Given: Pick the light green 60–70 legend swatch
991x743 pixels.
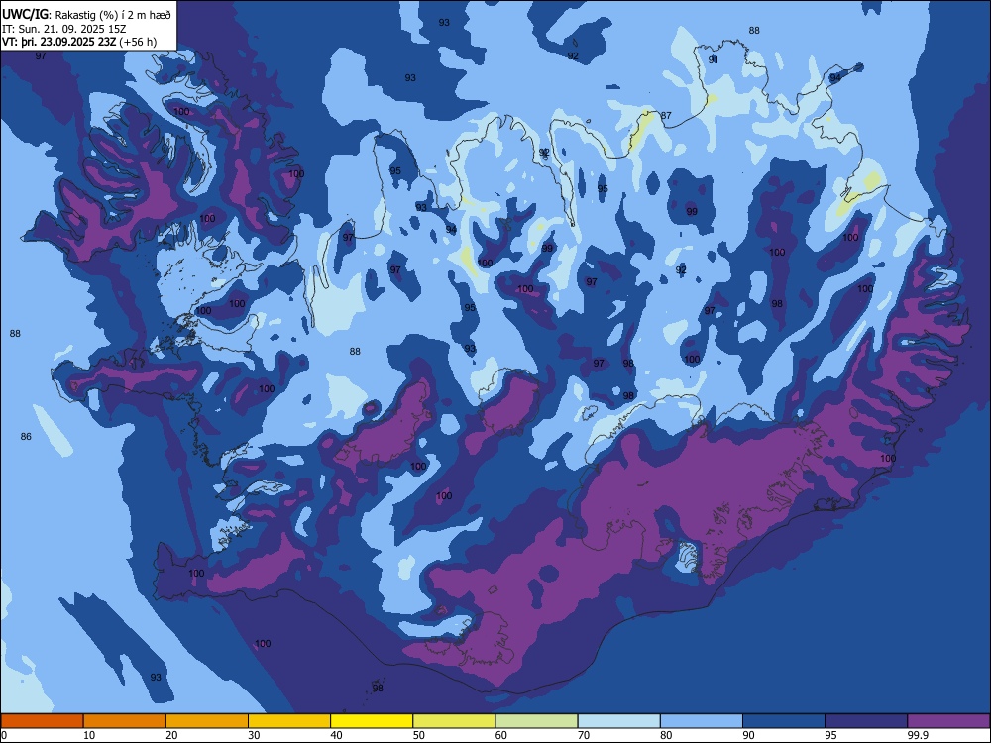Looking at the screenshot, I should pyautogui.click(x=536, y=721).
